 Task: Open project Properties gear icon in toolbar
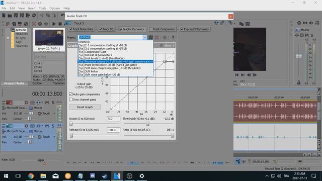pos(34,16)
